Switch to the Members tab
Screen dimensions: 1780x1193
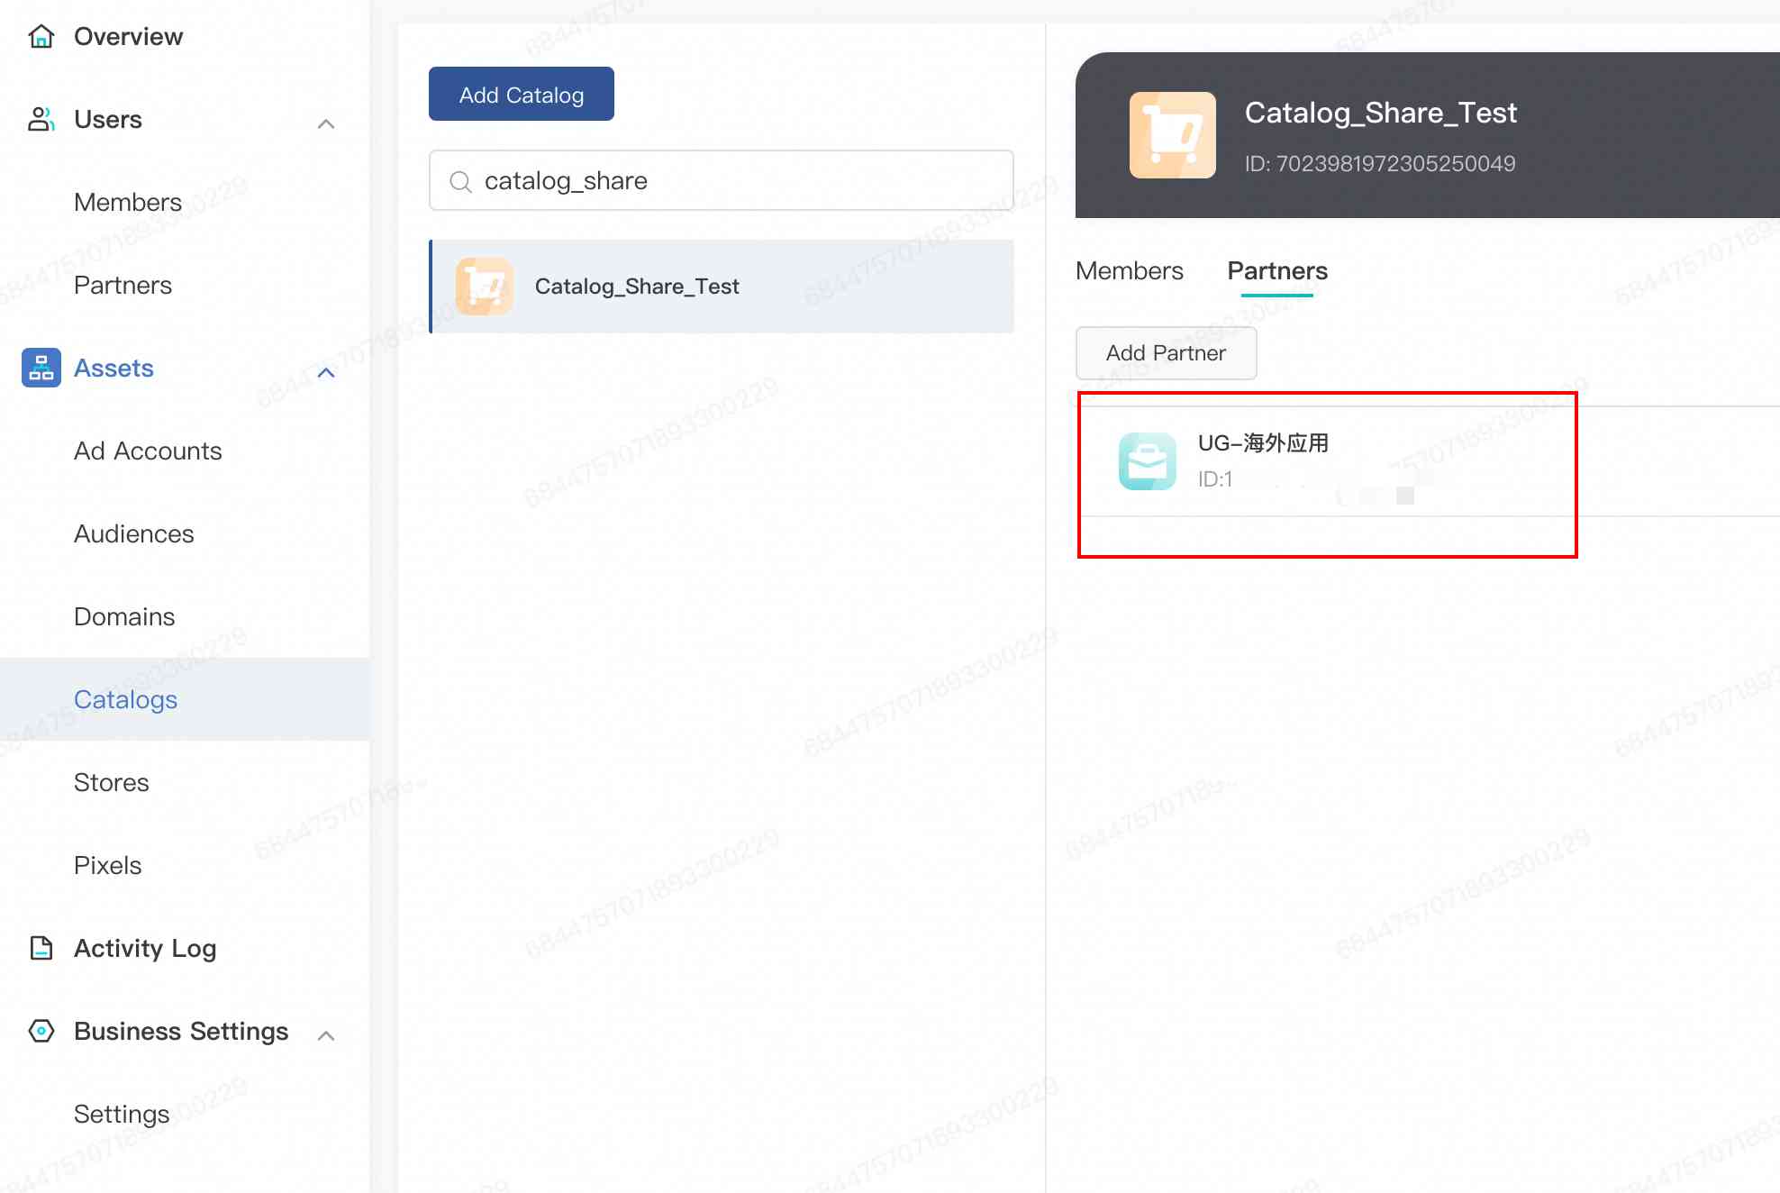point(1129,270)
